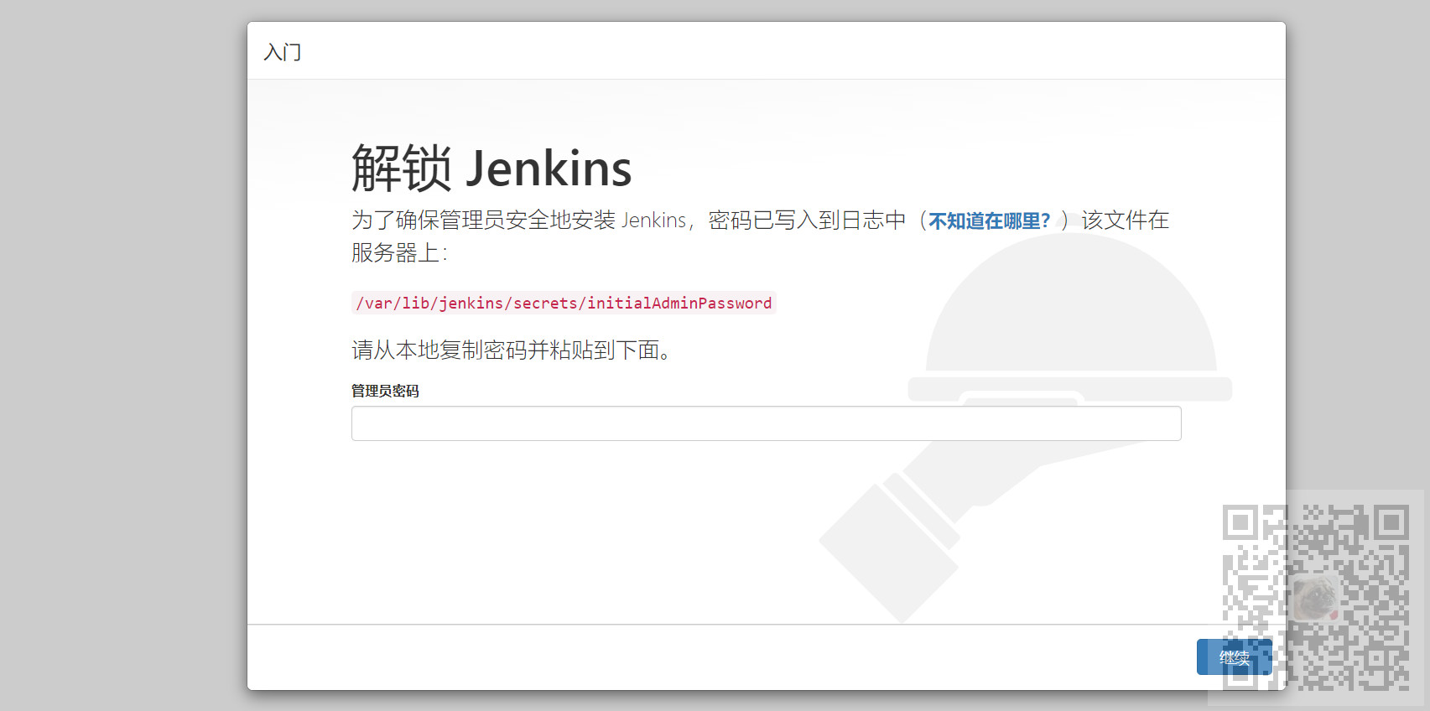Click the 管理员密码 field label

pos(385,391)
